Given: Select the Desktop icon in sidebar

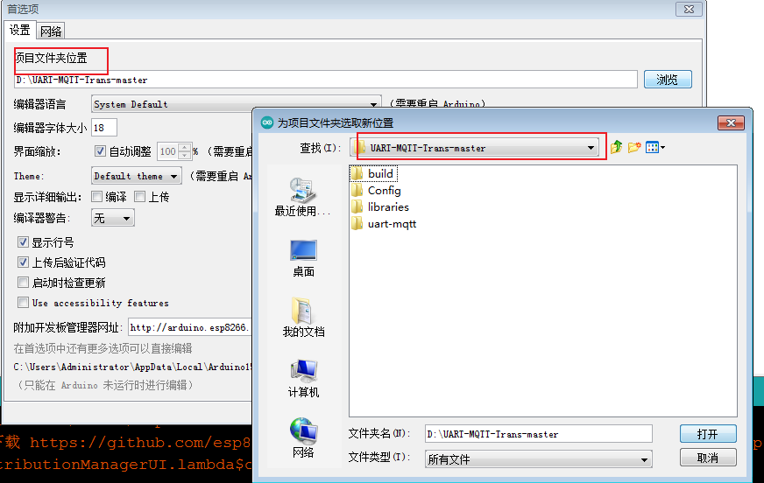Looking at the screenshot, I should tap(303, 256).
